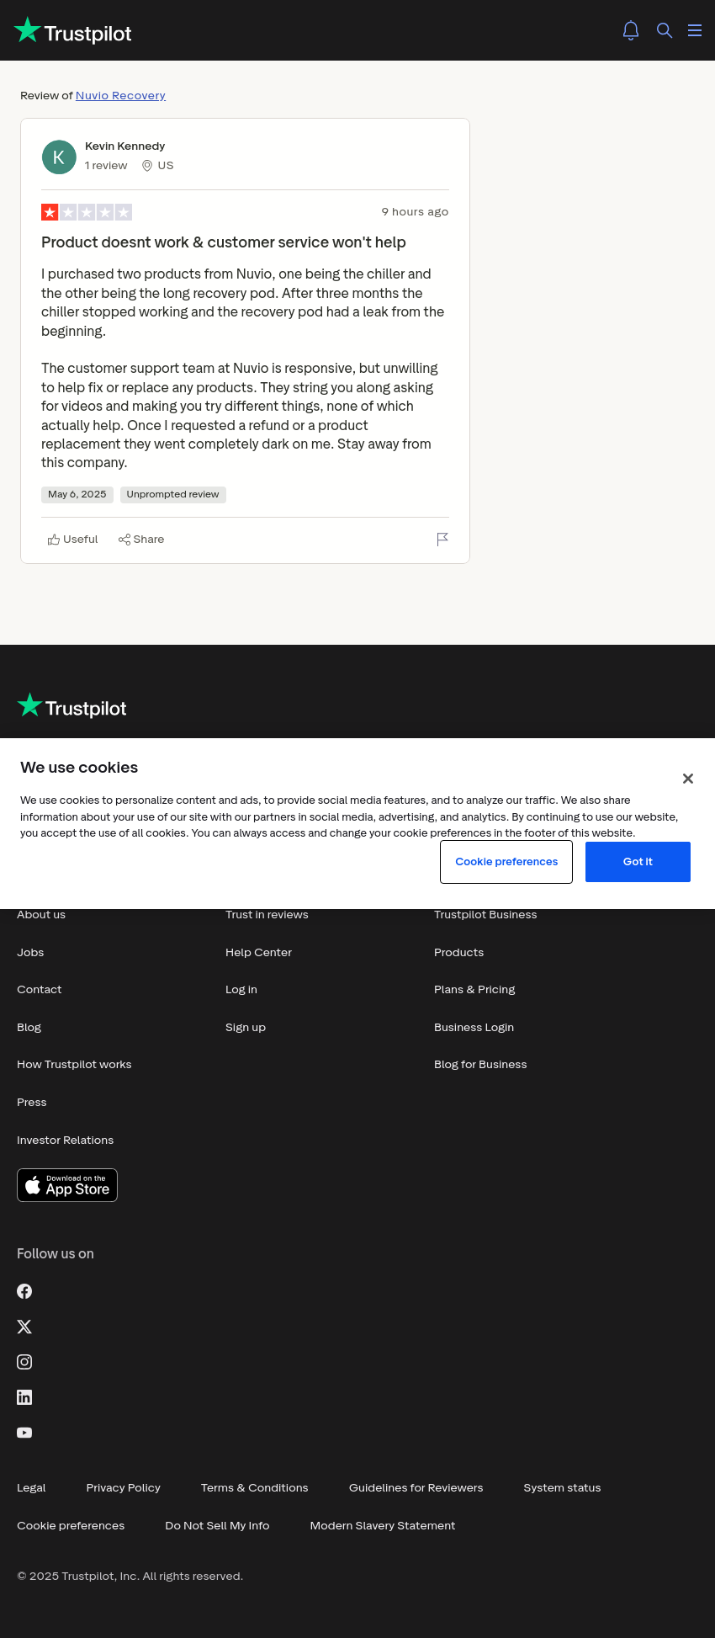Open the notifications bell icon
The width and height of the screenshot is (715, 1638).
pyautogui.click(x=631, y=30)
